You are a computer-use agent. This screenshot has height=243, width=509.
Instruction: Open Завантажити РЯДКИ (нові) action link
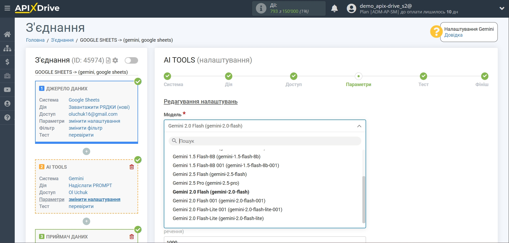(x=99, y=107)
